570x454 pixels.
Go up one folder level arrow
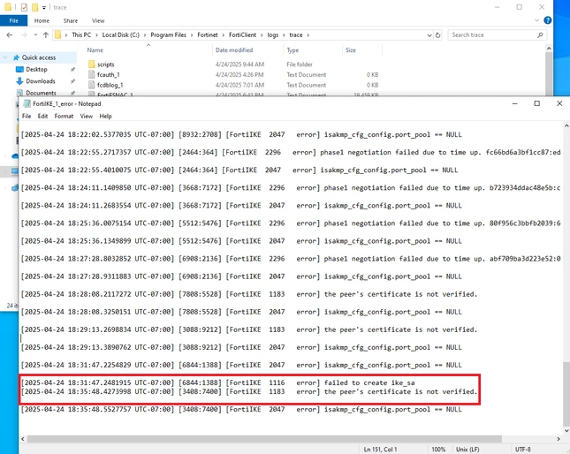pyautogui.click(x=45, y=34)
